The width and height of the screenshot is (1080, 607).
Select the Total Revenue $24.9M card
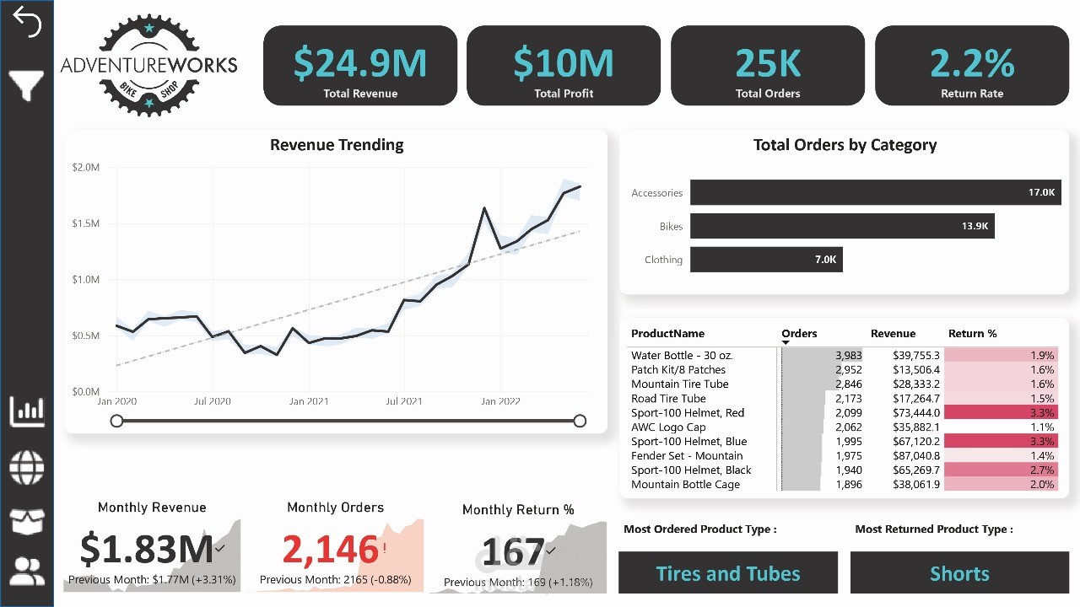[360, 66]
